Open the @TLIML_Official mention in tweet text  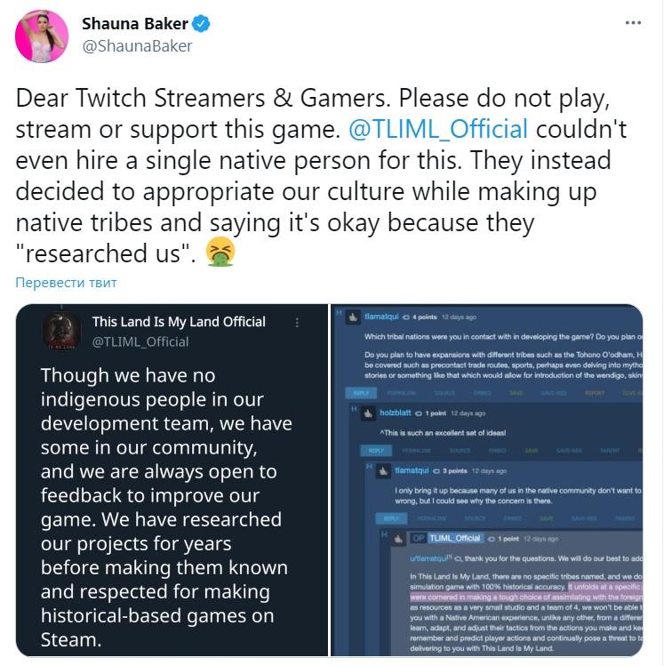(x=438, y=129)
